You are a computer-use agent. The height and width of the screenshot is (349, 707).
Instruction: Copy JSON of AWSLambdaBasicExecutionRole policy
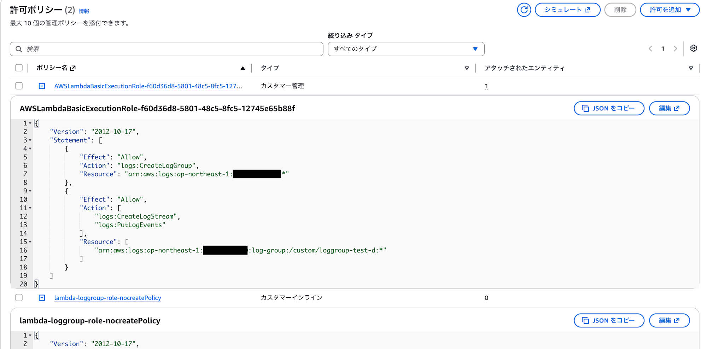609,108
